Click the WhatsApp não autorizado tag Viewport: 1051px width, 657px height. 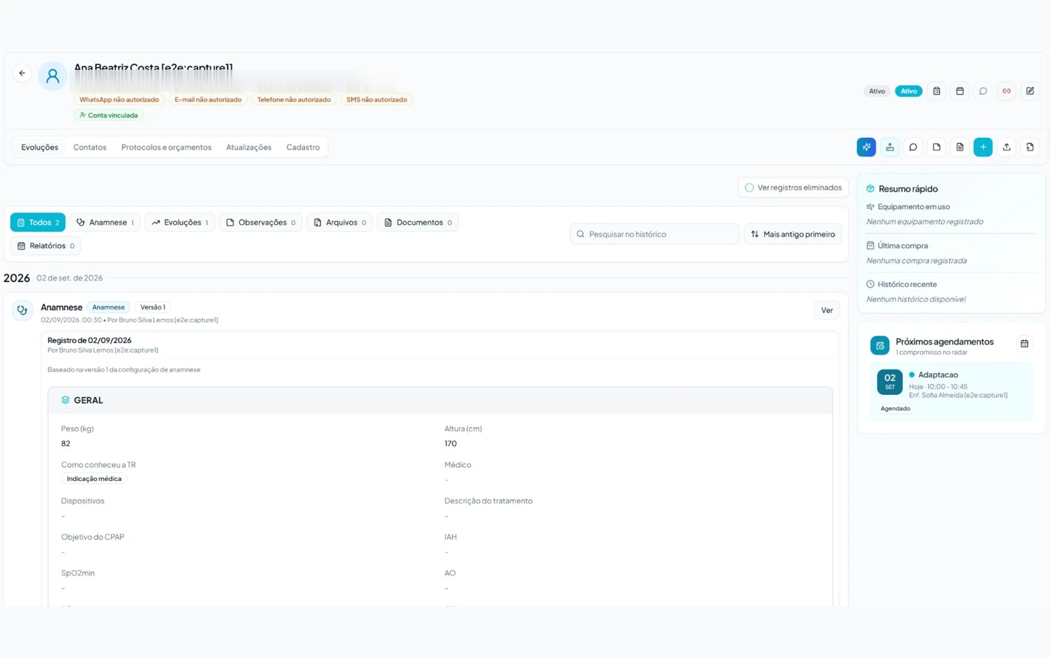point(119,99)
